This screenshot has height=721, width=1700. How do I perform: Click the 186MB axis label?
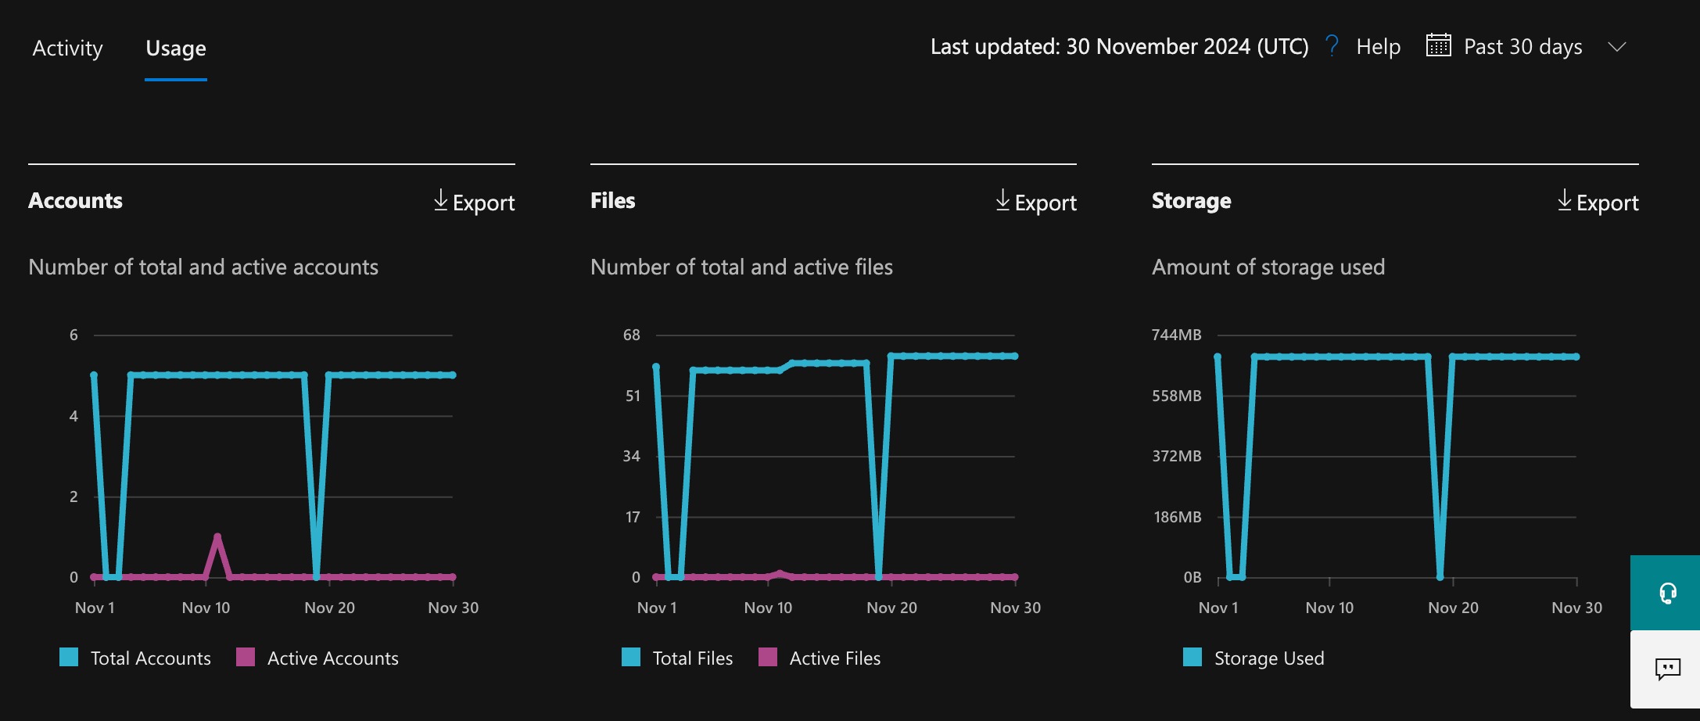(1178, 517)
